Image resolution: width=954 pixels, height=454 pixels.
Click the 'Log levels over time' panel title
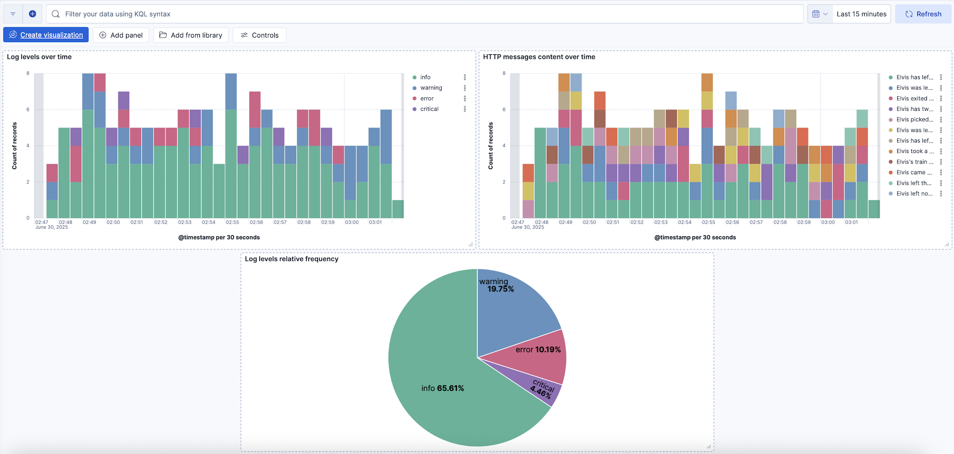pyautogui.click(x=39, y=57)
